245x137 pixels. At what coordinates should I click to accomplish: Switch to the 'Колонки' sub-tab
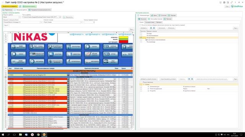click(x=142, y=19)
